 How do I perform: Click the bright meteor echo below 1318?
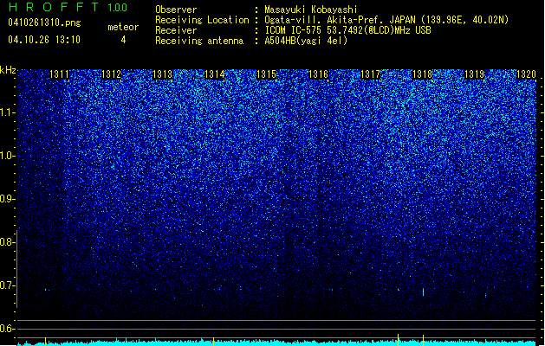(423, 292)
